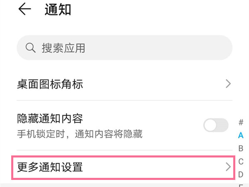Jump to # in the alphabet index
Image resolution: width=249 pixels, height=187 pixels.
point(241,122)
